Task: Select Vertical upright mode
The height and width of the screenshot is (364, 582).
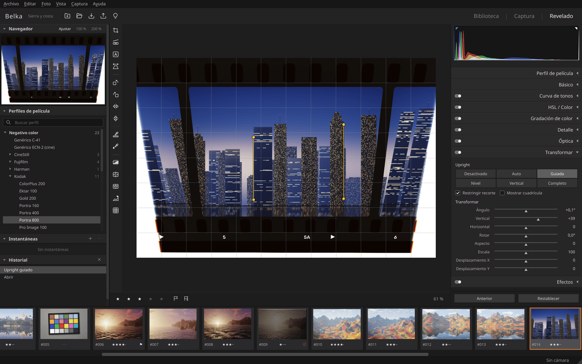Action: [516, 183]
